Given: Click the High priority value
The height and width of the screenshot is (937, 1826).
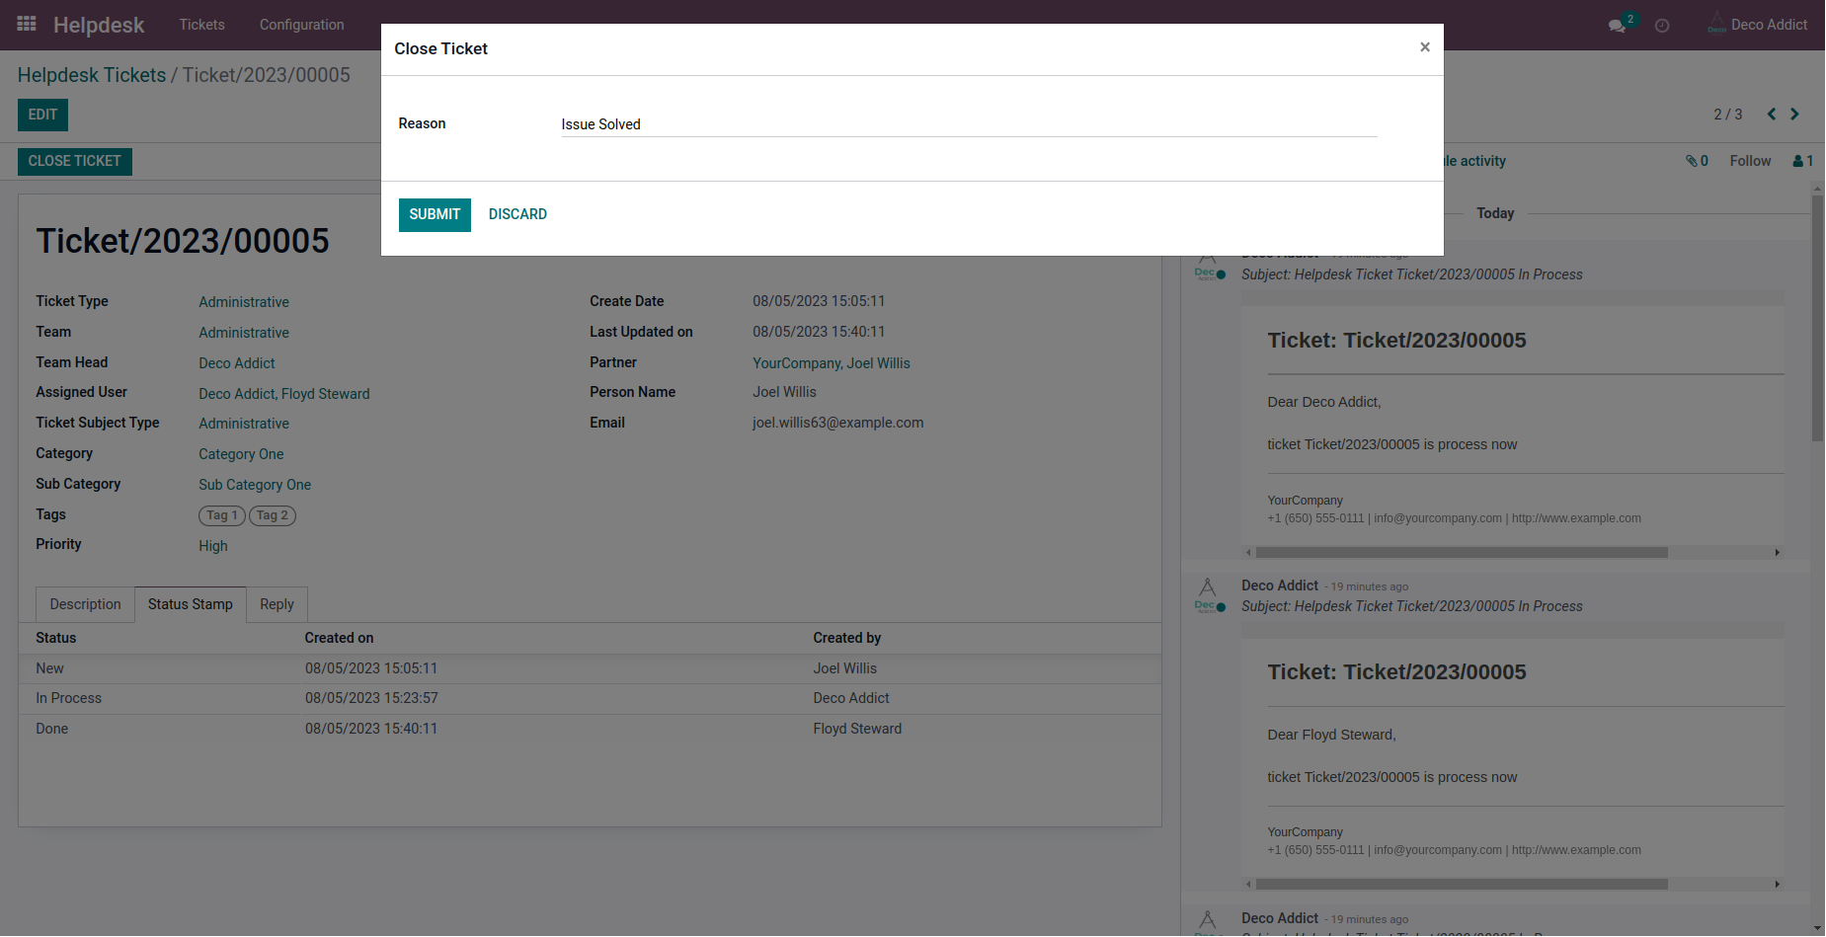Looking at the screenshot, I should (213, 546).
